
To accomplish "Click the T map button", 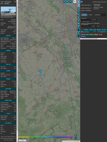I will point(70,2).
